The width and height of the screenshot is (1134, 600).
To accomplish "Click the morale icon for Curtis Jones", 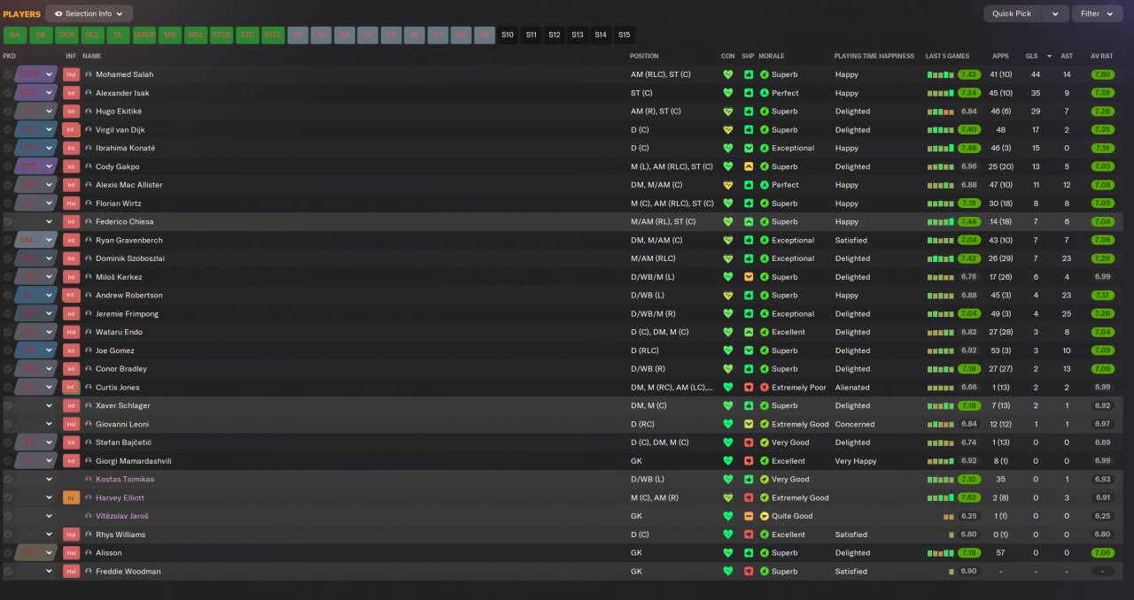I will coord(765,388).
